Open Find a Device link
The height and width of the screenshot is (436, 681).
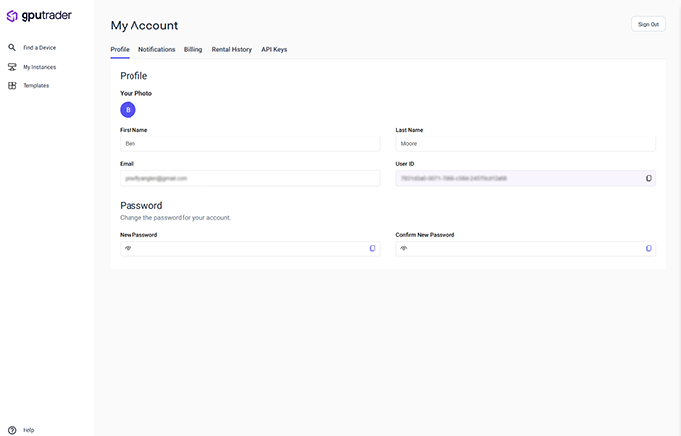[39, 48]
